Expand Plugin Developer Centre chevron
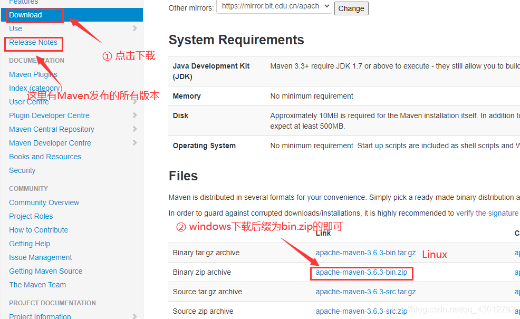 coord(134,115)
